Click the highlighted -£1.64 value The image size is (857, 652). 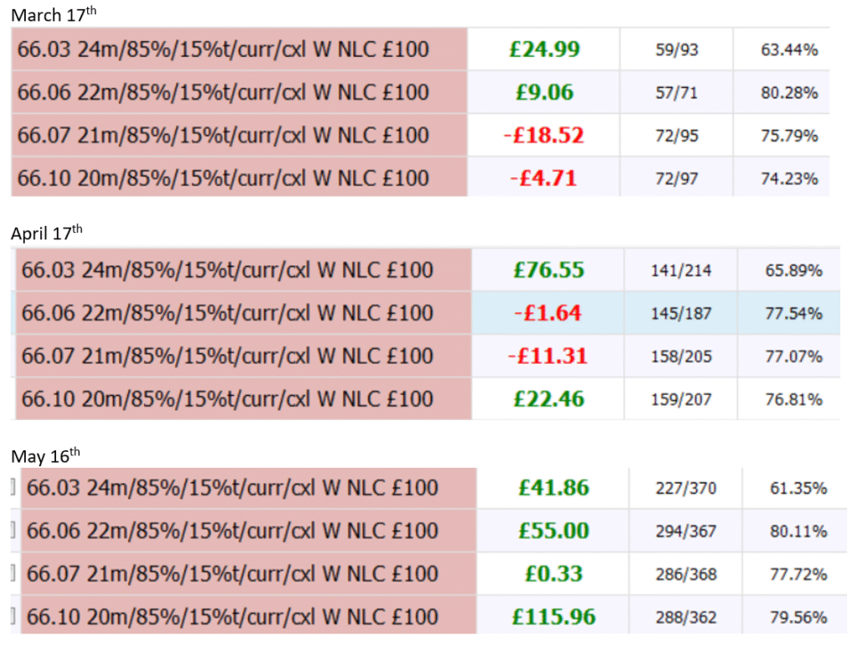tap(548, 313)
